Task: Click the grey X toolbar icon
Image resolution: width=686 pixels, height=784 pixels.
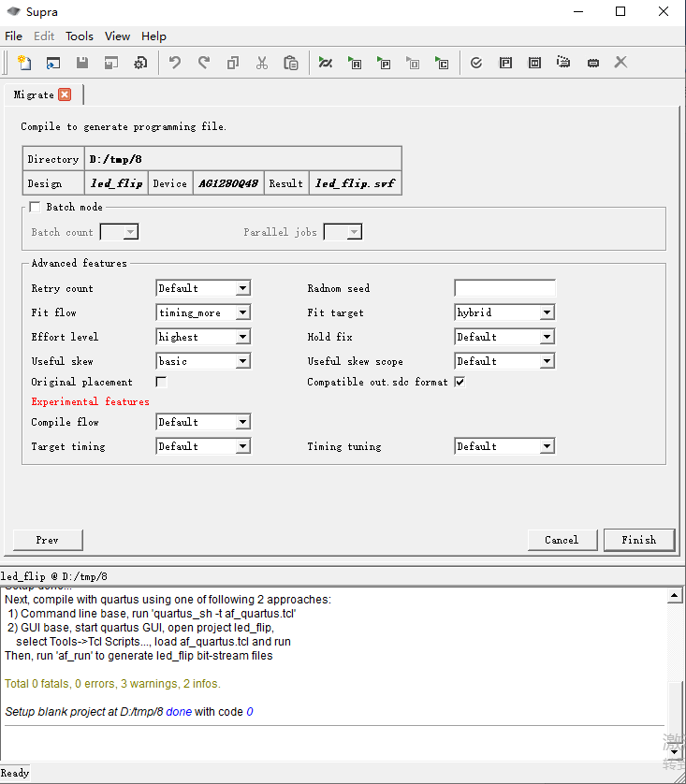Action: [x=620, y=63]
